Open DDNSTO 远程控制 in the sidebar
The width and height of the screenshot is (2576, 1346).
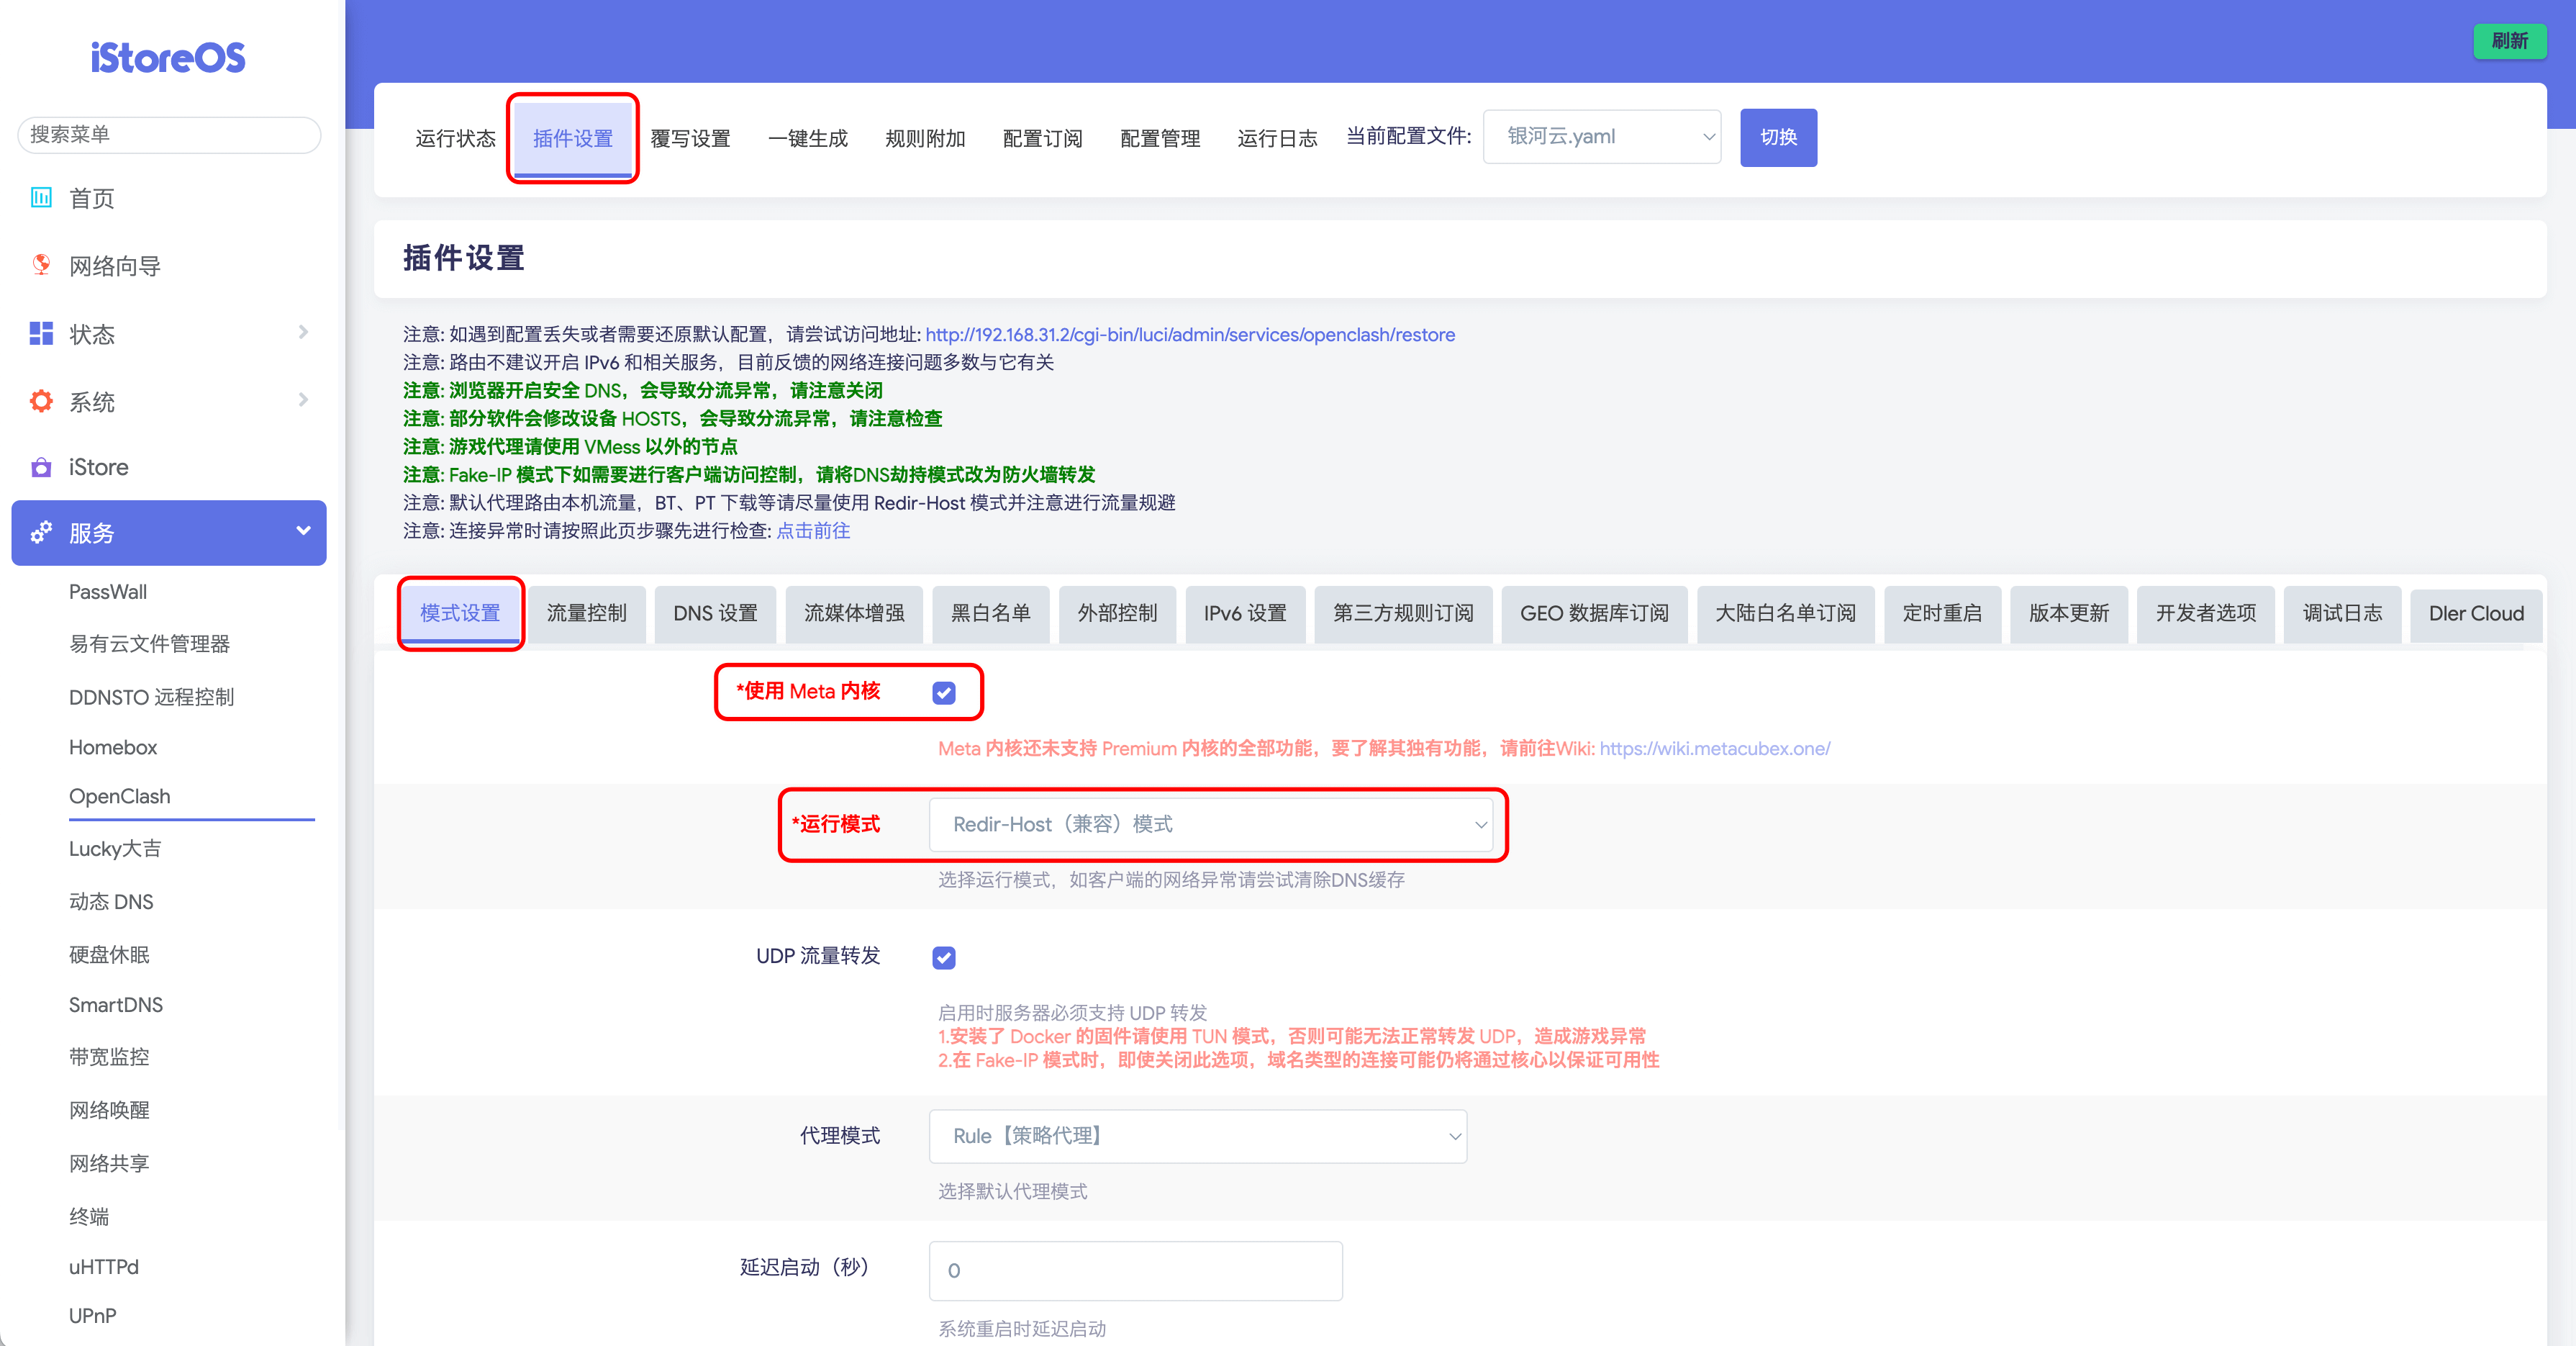click(x=151, y=697)
